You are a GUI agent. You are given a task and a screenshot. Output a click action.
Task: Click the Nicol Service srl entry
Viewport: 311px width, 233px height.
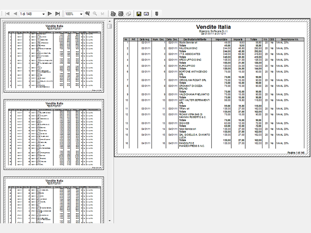click(187, 129)
